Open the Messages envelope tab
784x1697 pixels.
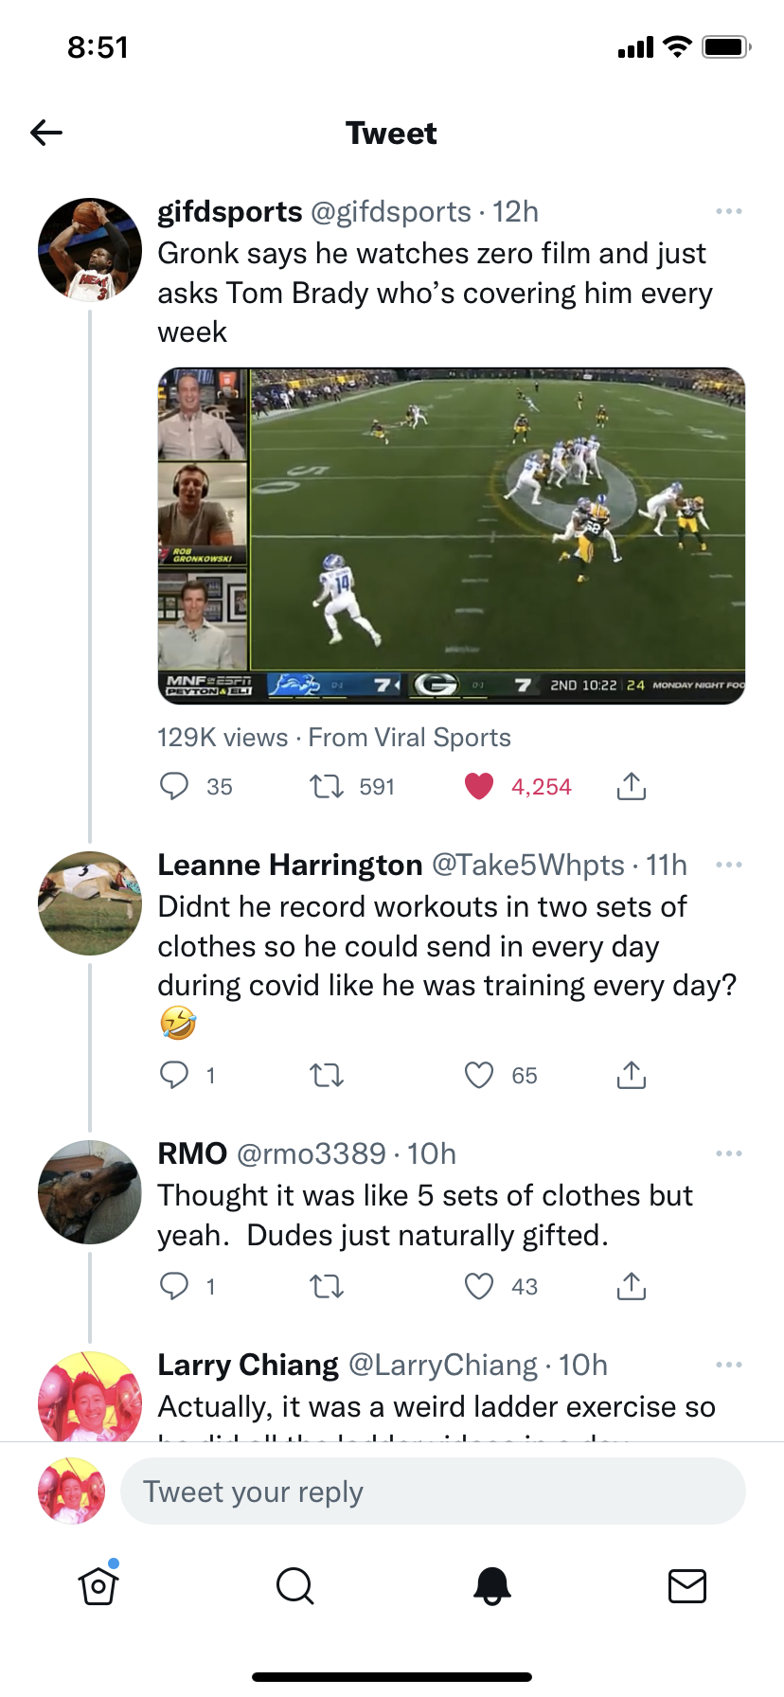[687, 1585]
